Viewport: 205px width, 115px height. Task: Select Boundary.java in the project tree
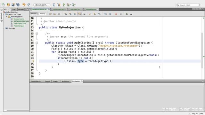[19, 19]
